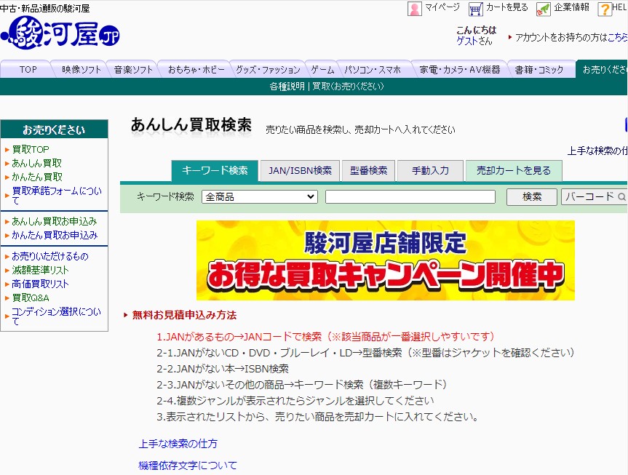
Task: Click the 機種依存文字について link
Action: [188, 466]
